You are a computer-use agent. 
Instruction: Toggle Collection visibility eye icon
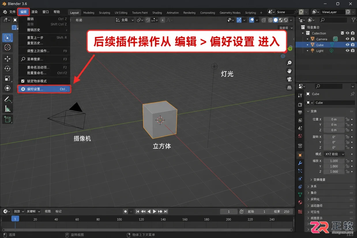(347, 33)
